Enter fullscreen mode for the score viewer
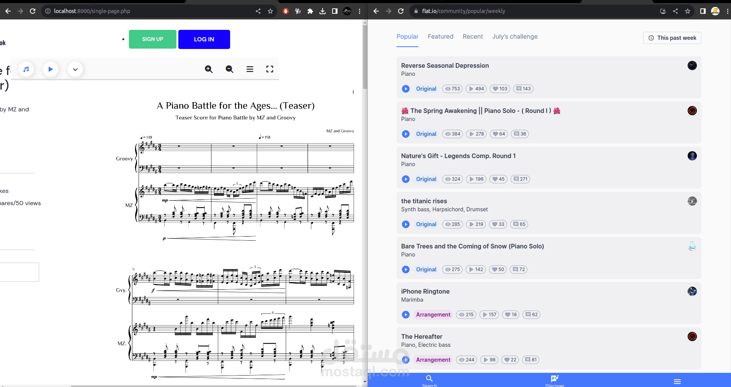This screenshot has width=731, height=387. coord(270,69)
